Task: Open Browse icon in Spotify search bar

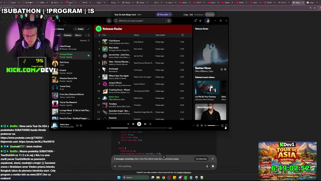Action: [x=169, y=21]
